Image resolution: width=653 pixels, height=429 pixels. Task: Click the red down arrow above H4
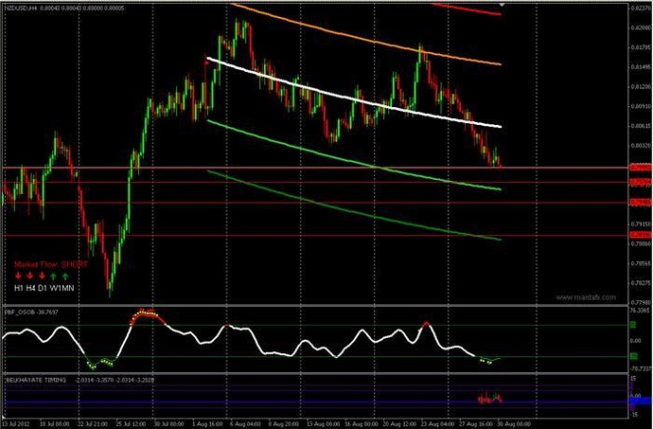tap(30, 276)
